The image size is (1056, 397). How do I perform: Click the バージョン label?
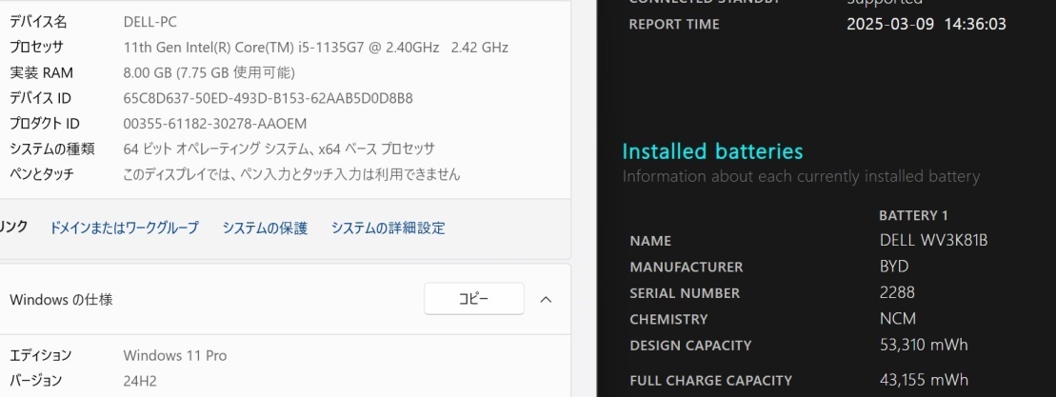tap(35, 381)
